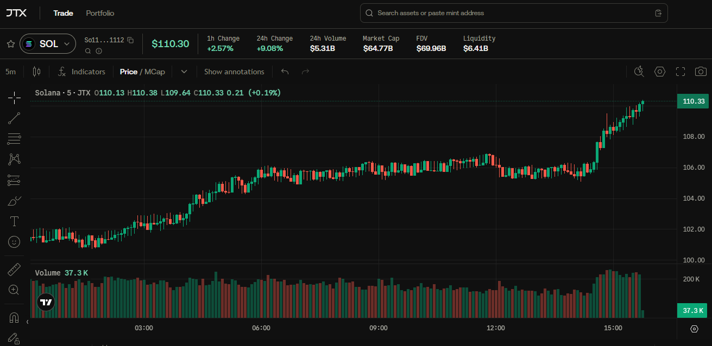Select the Text annotation tool

point(14,221)
